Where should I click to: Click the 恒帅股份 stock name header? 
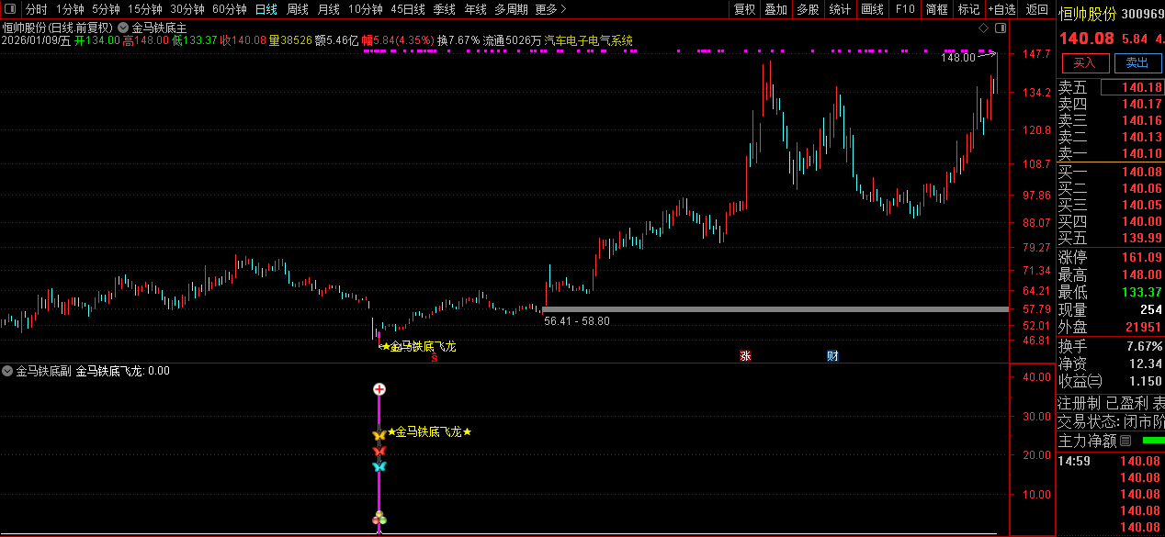pos(1087,13)
